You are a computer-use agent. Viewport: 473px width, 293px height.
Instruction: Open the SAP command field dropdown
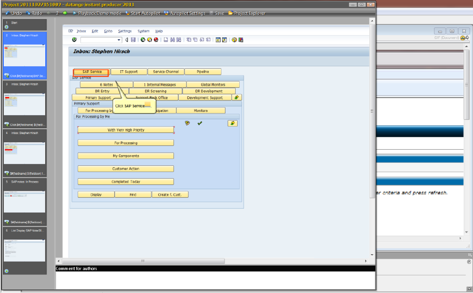point(119,40)
